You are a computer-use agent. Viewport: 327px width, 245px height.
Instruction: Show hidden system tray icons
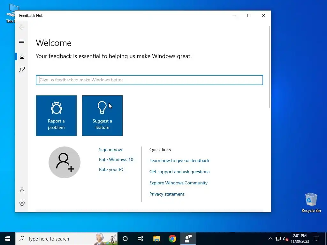[270, 239]
